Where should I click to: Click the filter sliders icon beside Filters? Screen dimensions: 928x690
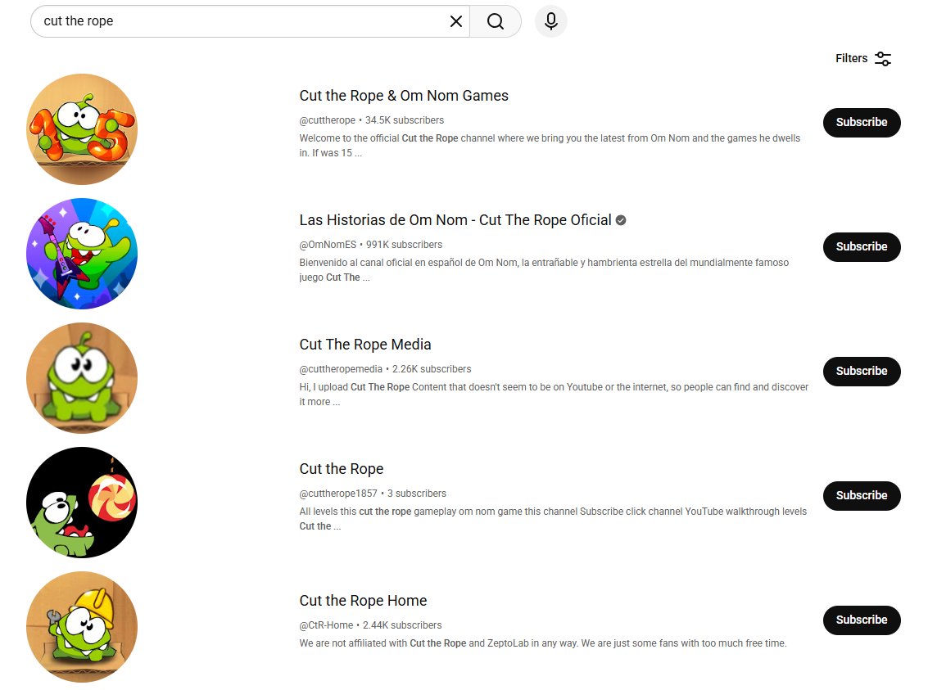tap(883, 59)
